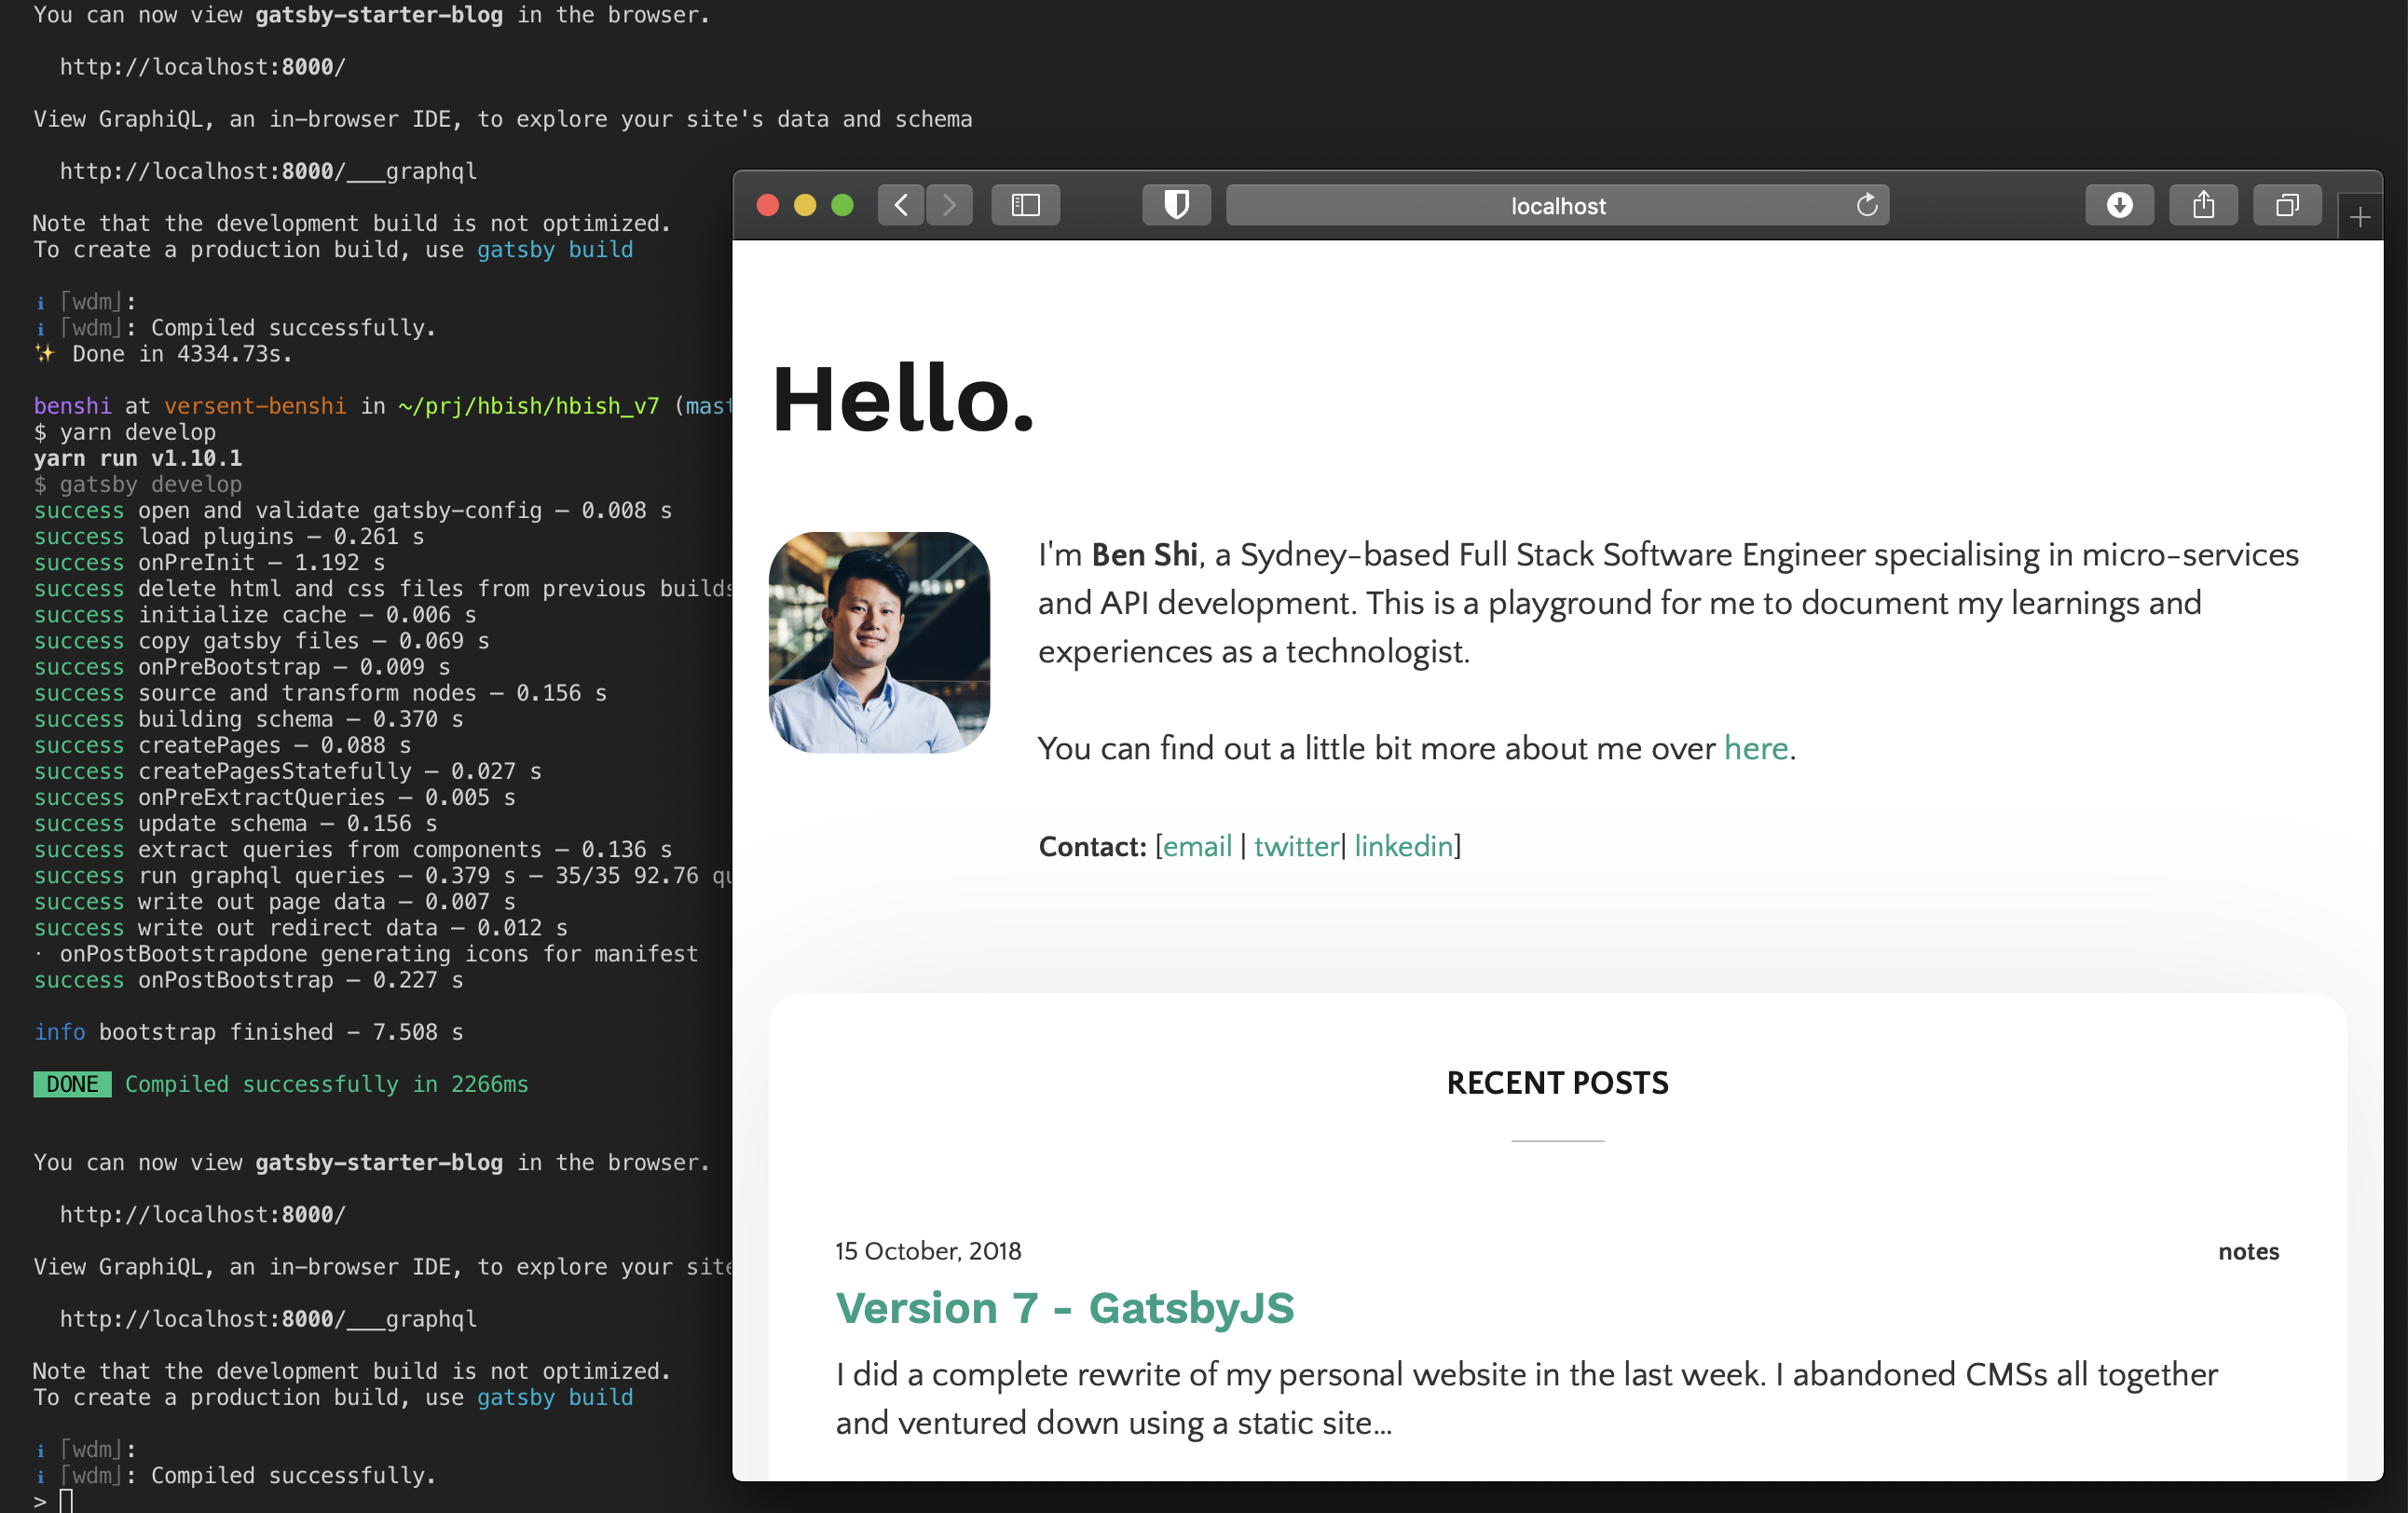Open the share menu

pyautogui.click(x=2203, y=205)
